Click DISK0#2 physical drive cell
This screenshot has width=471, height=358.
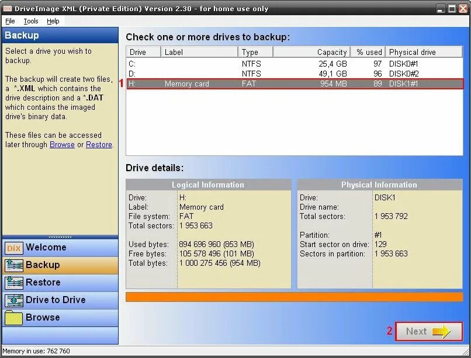[x=404, y=74]
